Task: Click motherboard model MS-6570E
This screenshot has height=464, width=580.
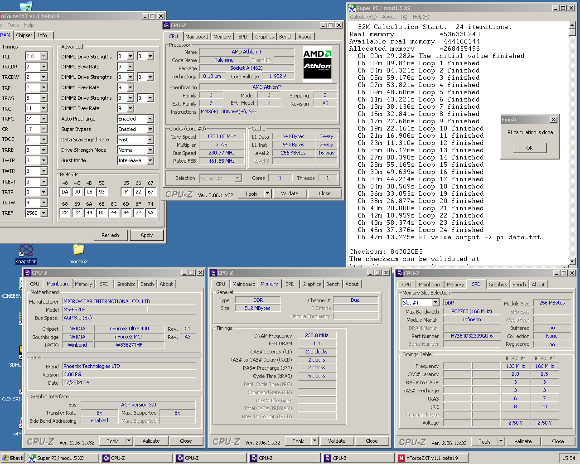Action: click(x=105, y=309)
